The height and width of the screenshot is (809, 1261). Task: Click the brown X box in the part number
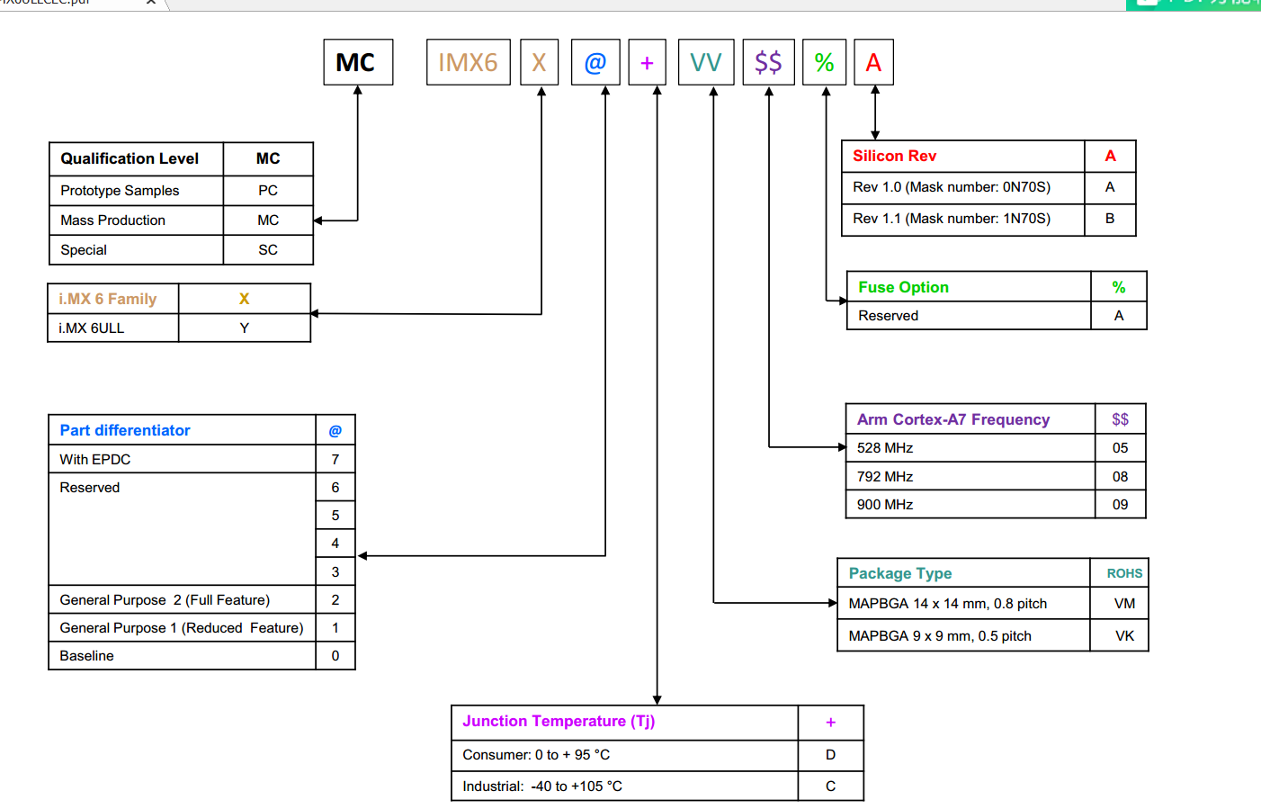[x=540, y=62]
